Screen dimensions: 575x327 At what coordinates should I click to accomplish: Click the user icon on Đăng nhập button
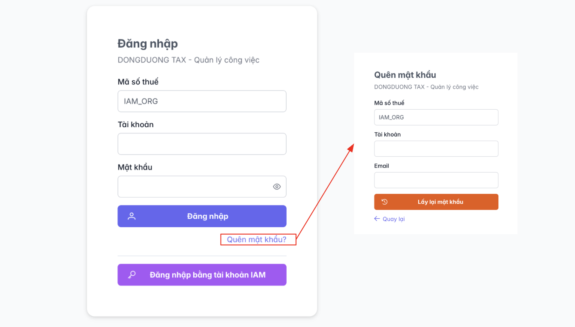click(132, 216)
